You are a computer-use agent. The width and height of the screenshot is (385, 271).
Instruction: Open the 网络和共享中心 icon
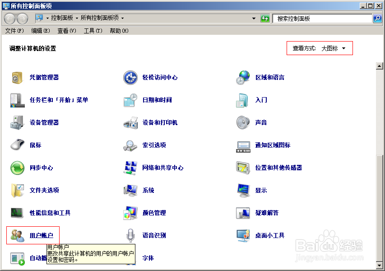click(x=130, y=168)
